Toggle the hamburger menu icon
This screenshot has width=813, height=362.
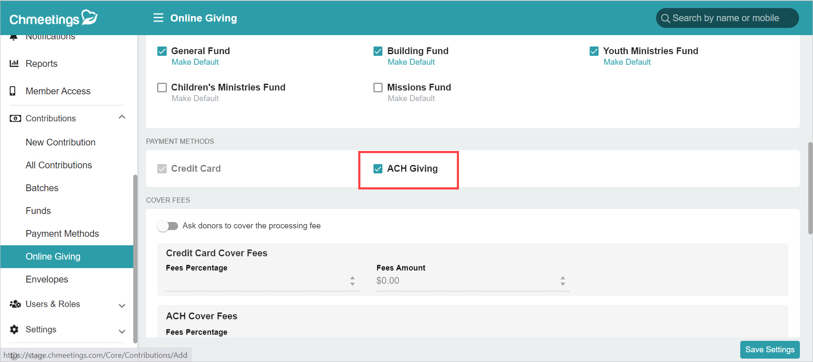click(158, 18)
